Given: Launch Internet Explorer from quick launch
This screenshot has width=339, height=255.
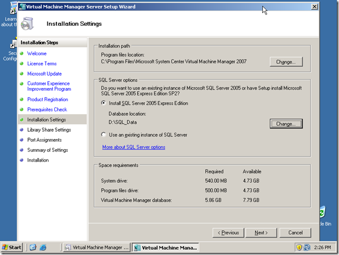Looking at the screenshot, I should pyautogui.click(x=43, y=247).
